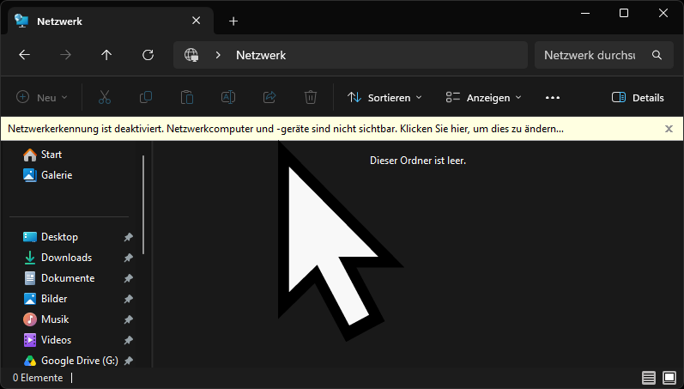
Task: Go up one folder level
Action: pyautogui.click(x=106, y=55)
